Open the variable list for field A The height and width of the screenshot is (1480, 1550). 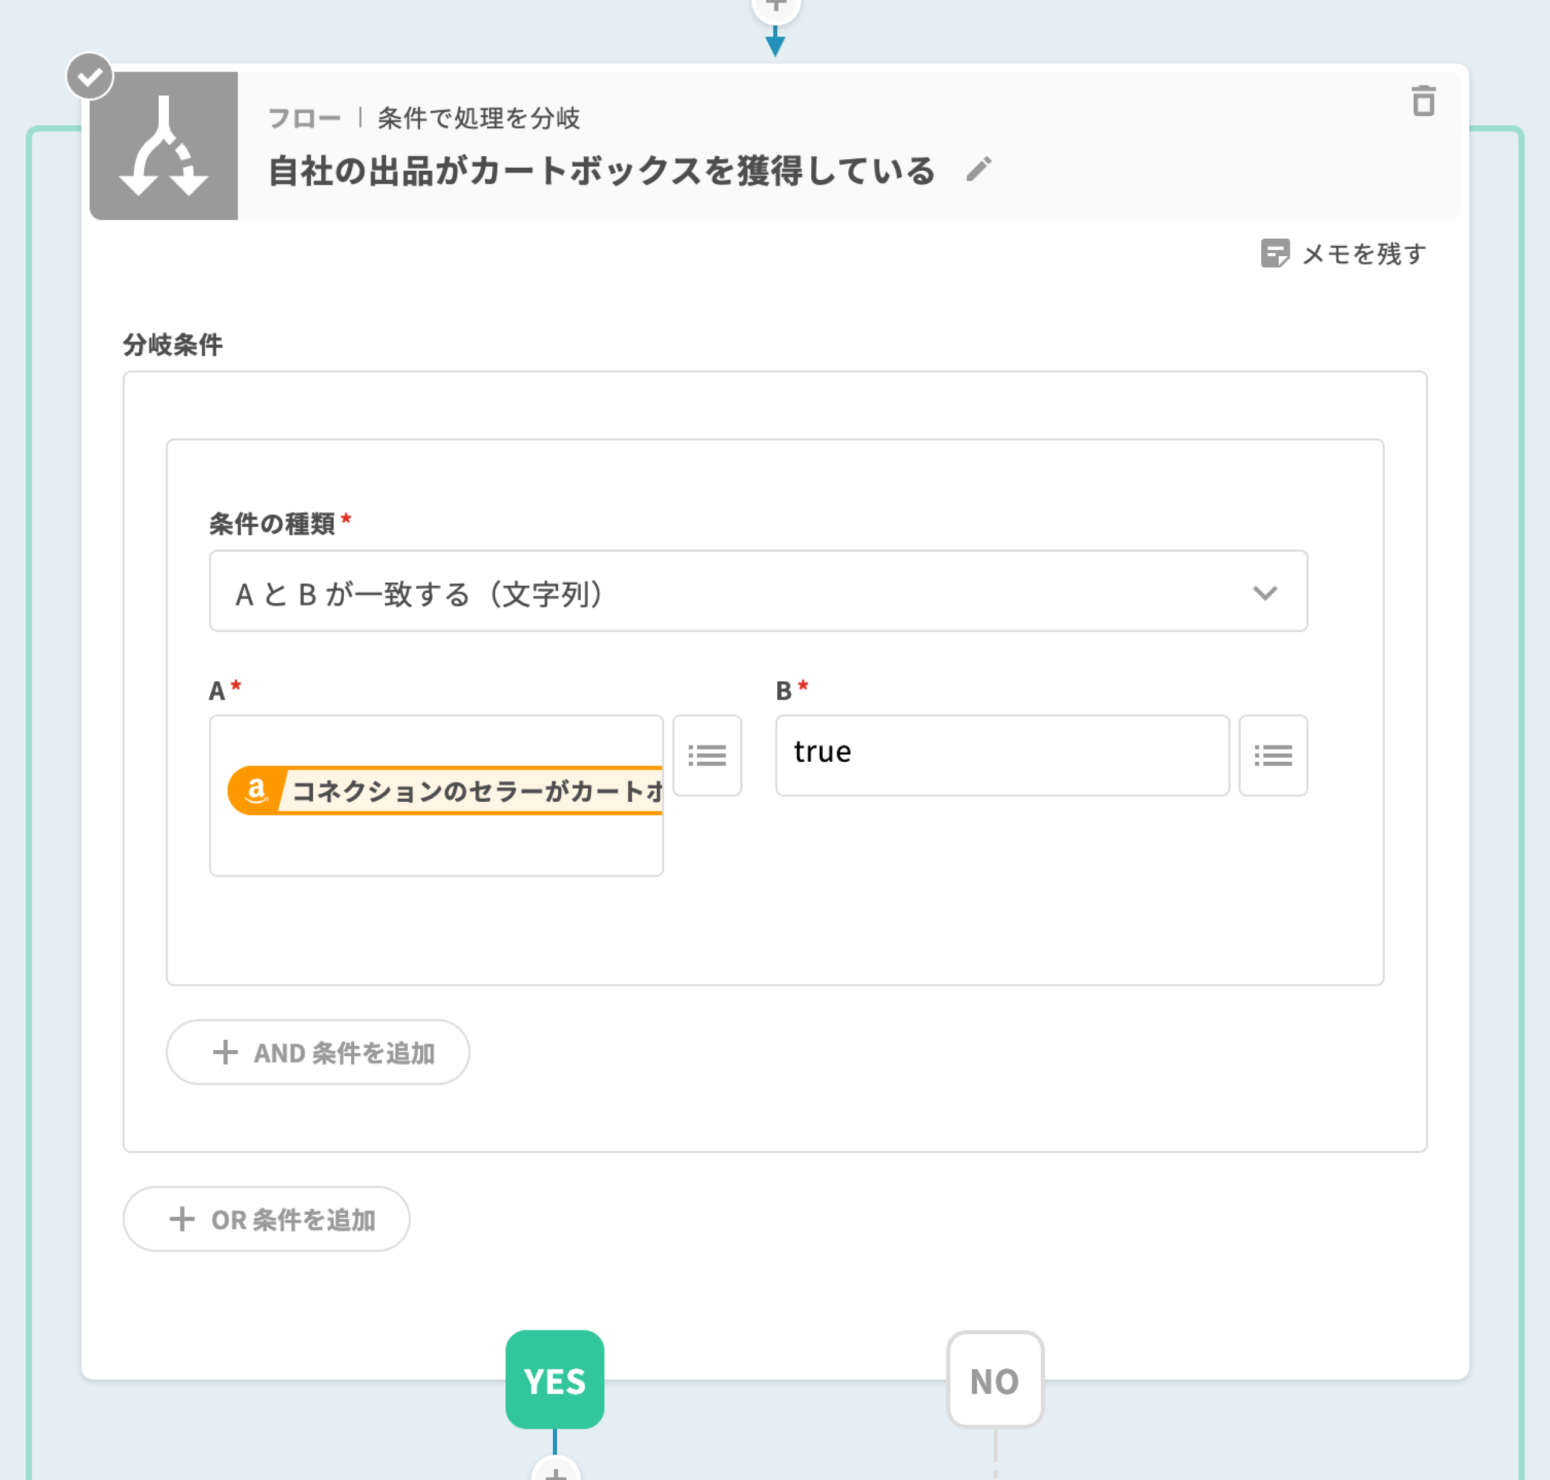(707, 756)
